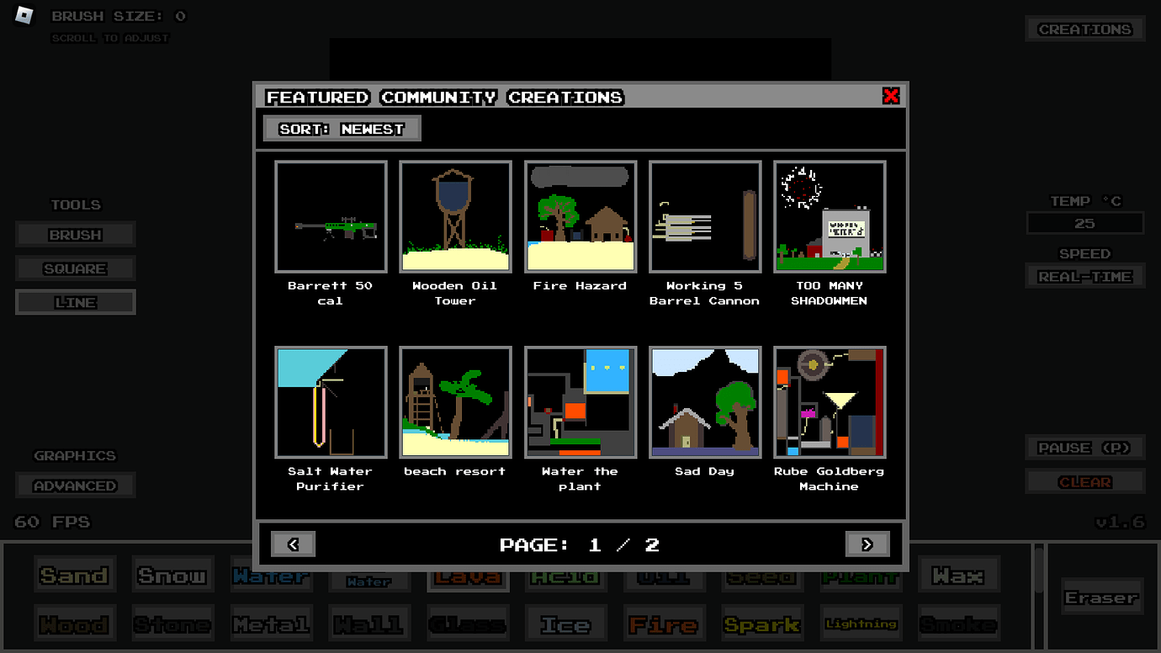Choose the Eraser tool
The width and height of the screenshot is (1161, 653).
pos(1101,597)
